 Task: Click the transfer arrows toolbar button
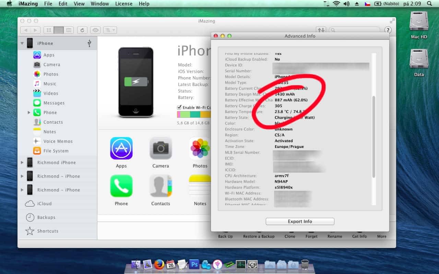point(321,30)
